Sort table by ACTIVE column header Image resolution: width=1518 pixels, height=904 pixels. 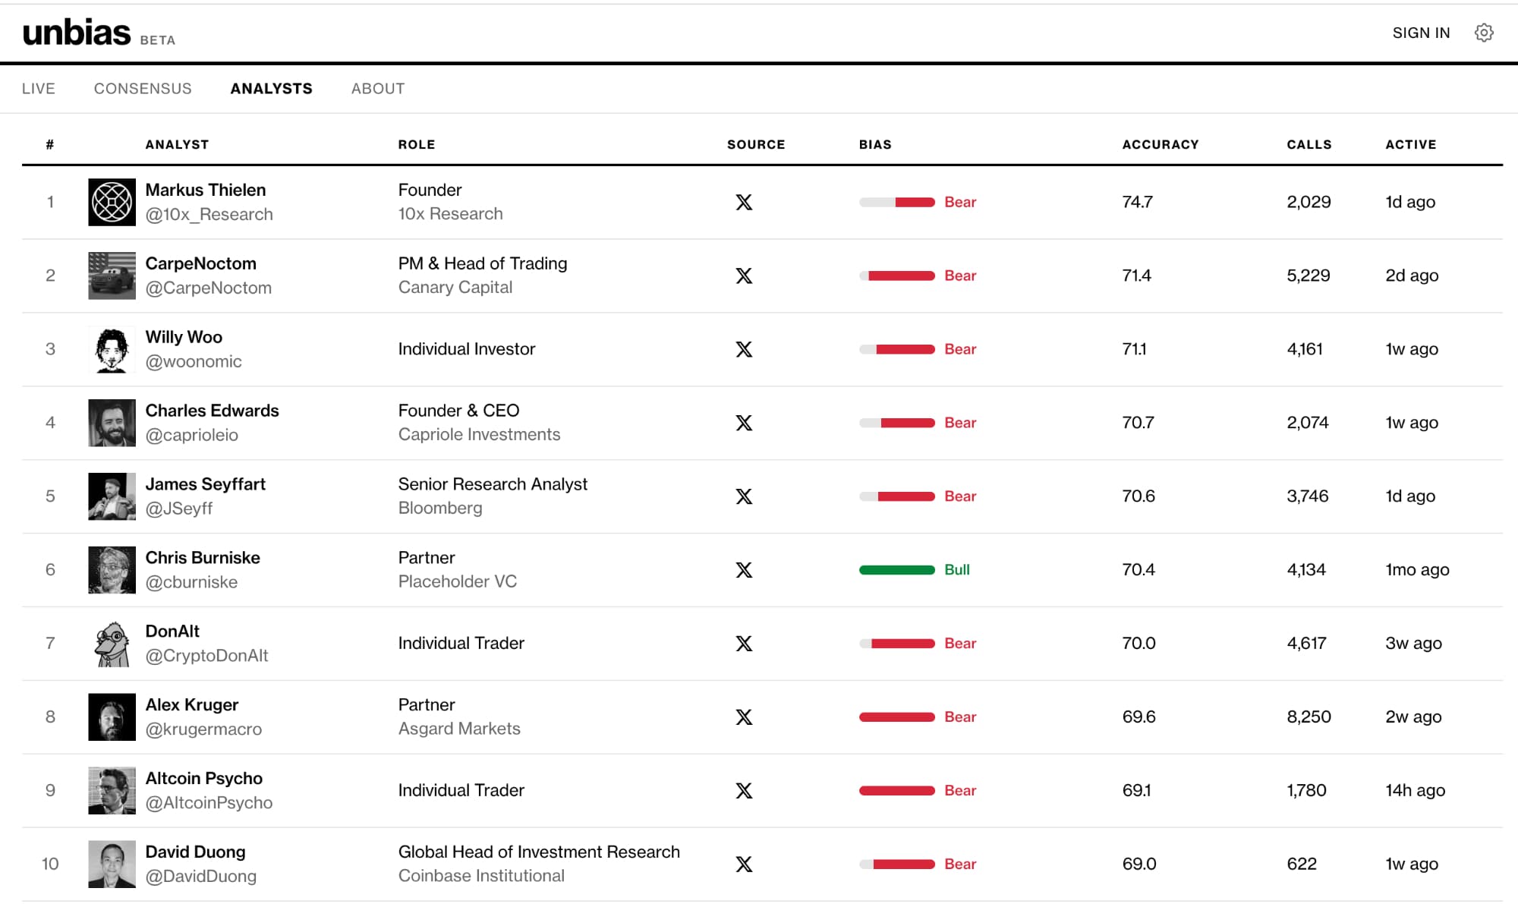tap(1410, 144)
